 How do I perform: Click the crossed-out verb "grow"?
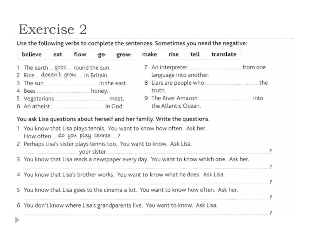click(x=124, y=54)
